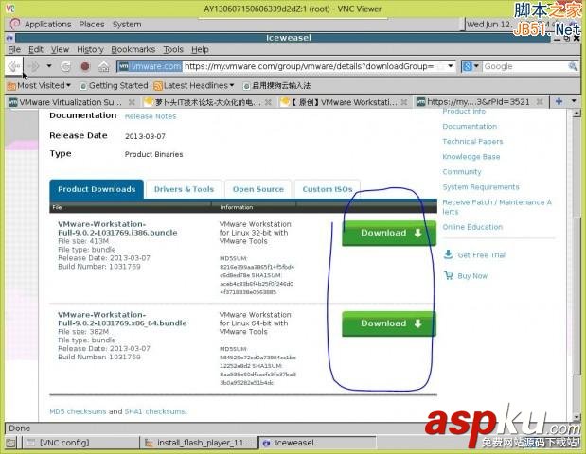Open a new tab with plus icon
Screen dimensions: 586x454
tap(559, 101)
